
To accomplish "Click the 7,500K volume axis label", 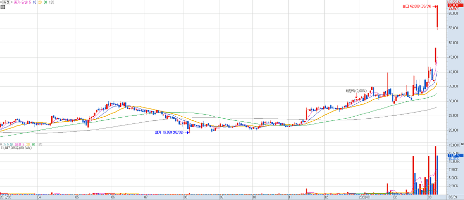I will pos(454,170).
